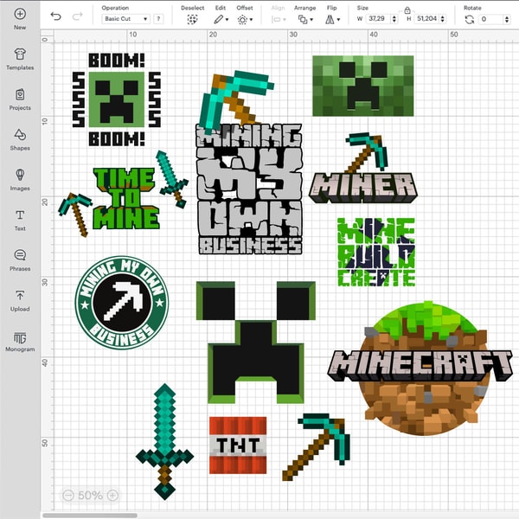Open the Upload panel

(20, 300)
